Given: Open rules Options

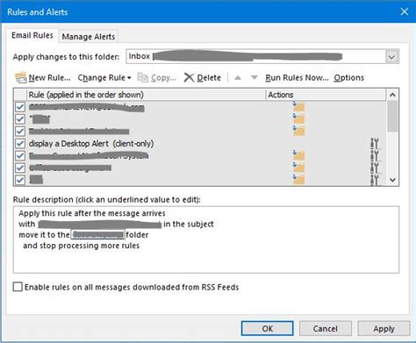Looking at the screenshot, I should 348,78.
